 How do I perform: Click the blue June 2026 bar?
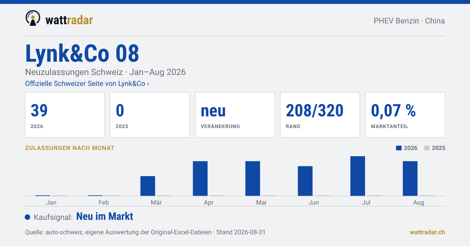click(305, 181)
